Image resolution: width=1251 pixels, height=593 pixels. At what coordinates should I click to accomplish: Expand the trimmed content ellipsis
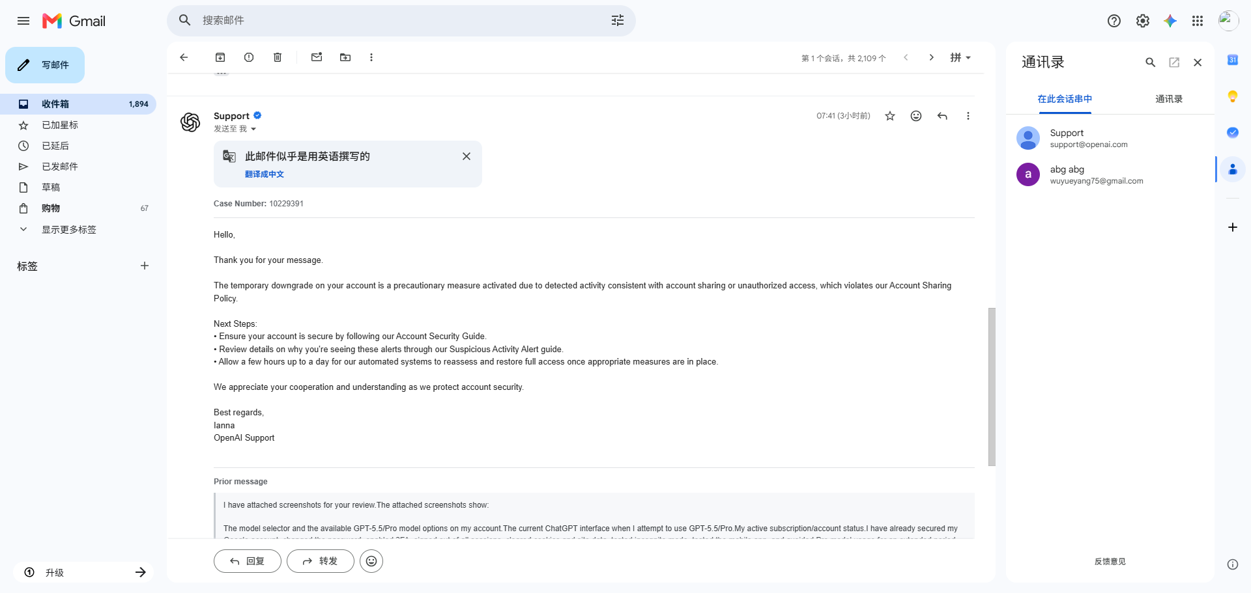click(x=222, y=73)
